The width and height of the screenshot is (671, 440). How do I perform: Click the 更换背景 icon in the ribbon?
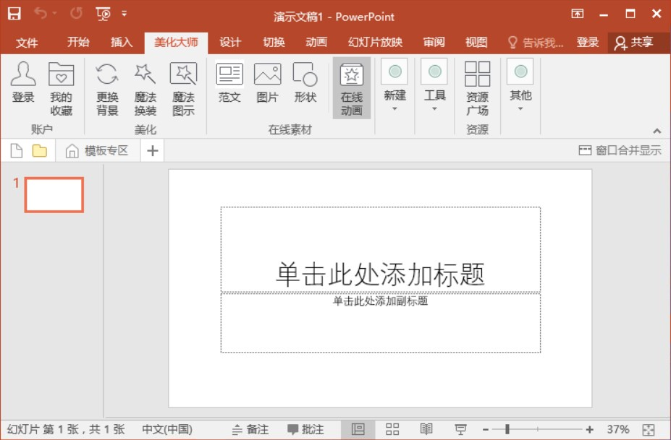point(107,88)
